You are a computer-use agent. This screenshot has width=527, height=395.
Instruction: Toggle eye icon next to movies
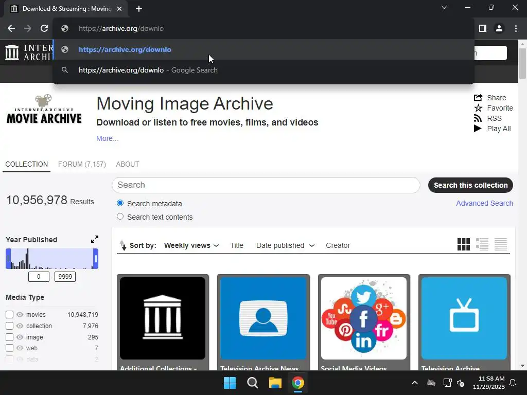(20, 314)
